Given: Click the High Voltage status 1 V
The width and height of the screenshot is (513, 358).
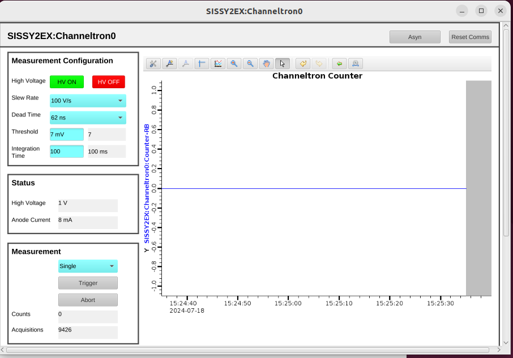Looking at the screenshot, I should click(88, 205).
